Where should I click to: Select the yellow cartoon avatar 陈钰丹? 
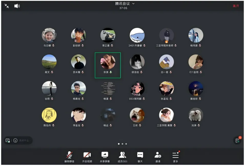click(49, 115)
